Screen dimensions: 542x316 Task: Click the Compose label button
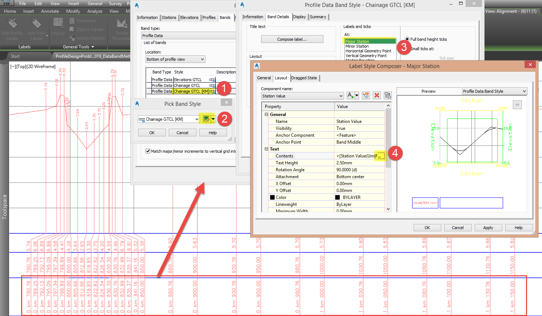pyautogui.click(x=292, y=39)
